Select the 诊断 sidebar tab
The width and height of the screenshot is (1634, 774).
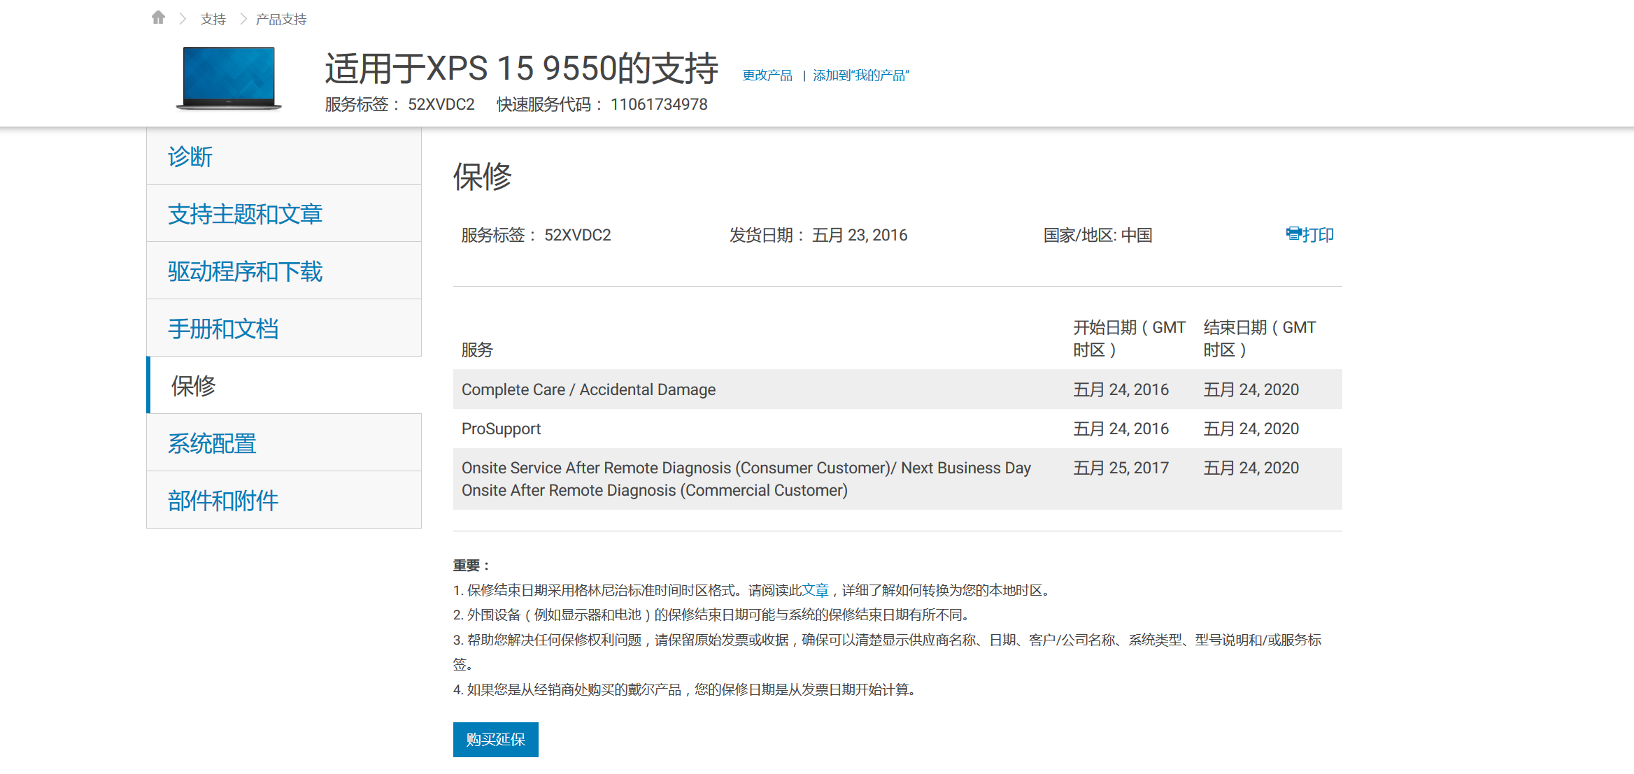190,157
